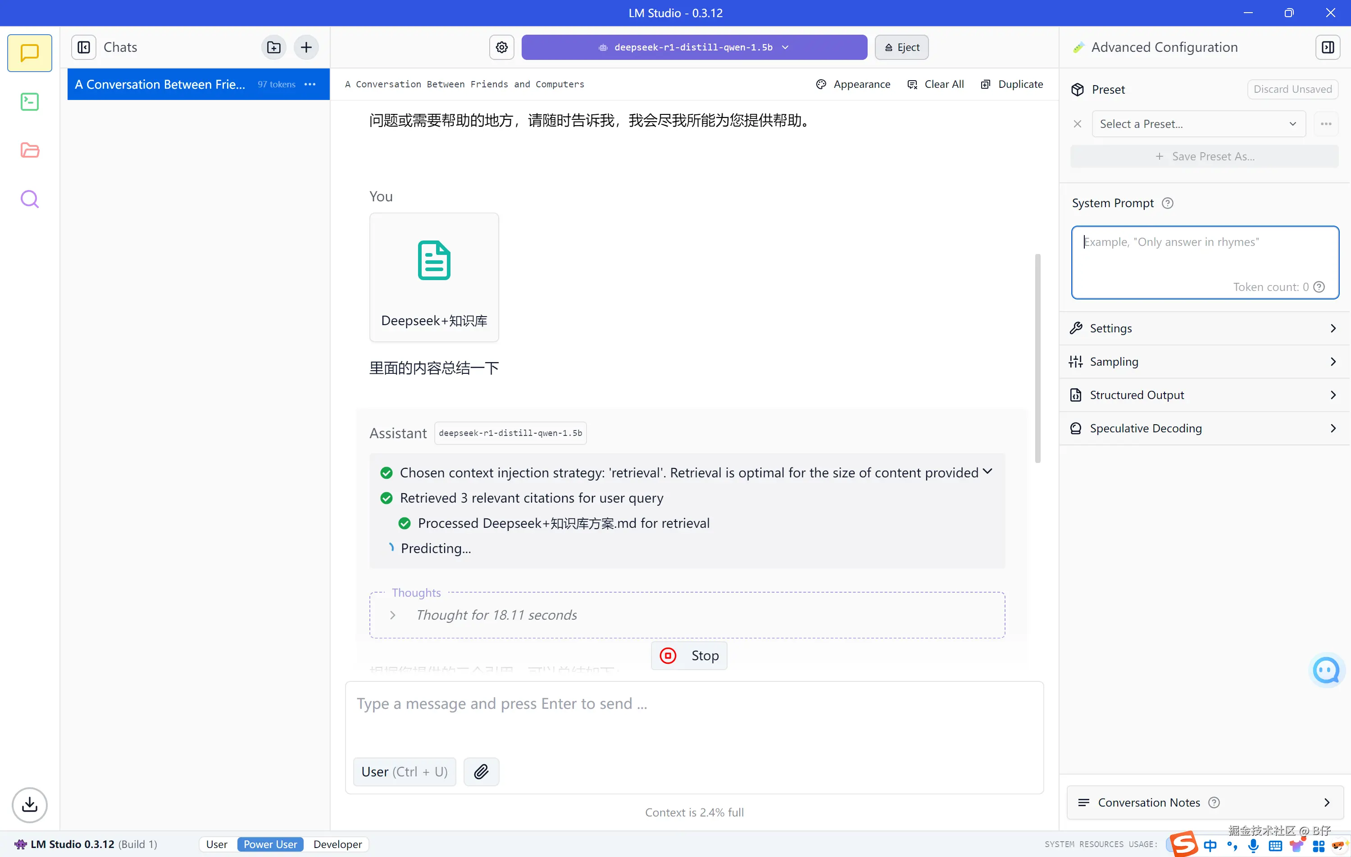Open model settings gear icon
1351x857 pixels.
pyautogui.click(x=501, y=47)
